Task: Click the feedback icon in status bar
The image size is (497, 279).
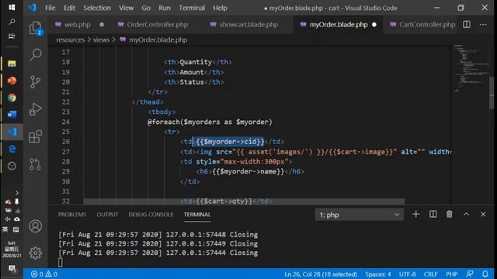Action: pyautogui.click(x=470, y=274)
